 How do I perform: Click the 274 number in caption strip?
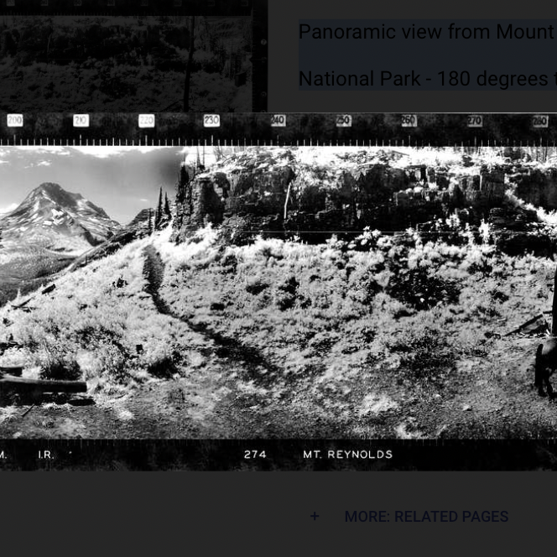255,455
